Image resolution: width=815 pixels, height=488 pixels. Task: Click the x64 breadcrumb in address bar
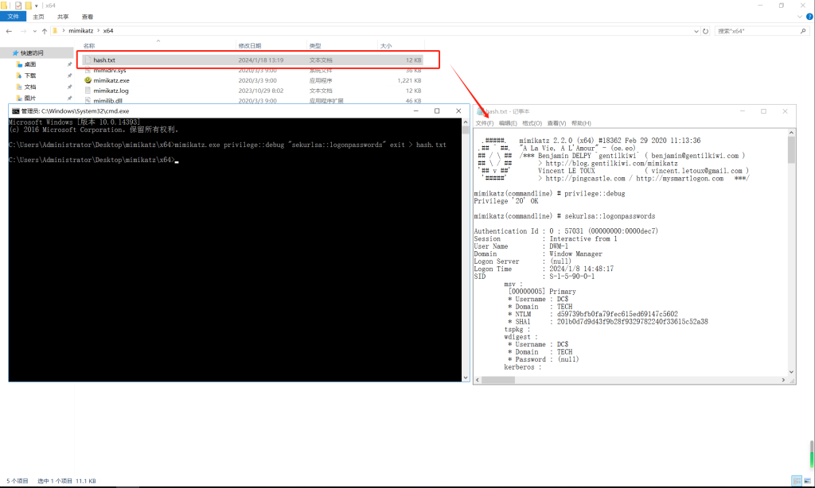click(108, 31)
